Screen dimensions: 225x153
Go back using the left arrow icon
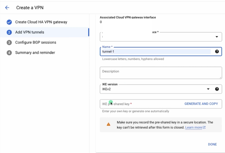click(x=7, y=7)
